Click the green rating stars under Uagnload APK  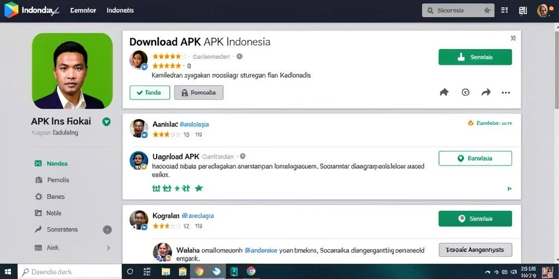click(x=177, y=188)
